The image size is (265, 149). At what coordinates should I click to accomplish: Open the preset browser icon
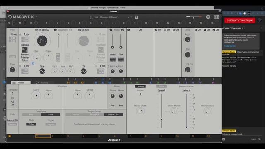pos(91,17)
